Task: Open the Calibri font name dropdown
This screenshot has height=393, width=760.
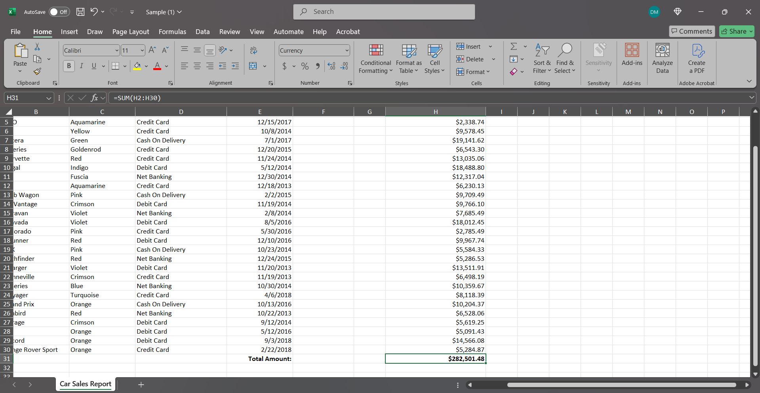Action: [x=117, y=50]
